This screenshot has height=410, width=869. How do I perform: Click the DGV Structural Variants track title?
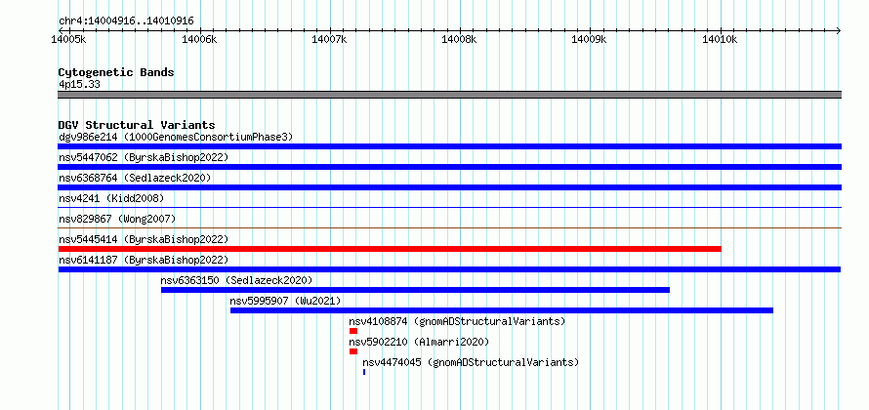click(137, 125)
